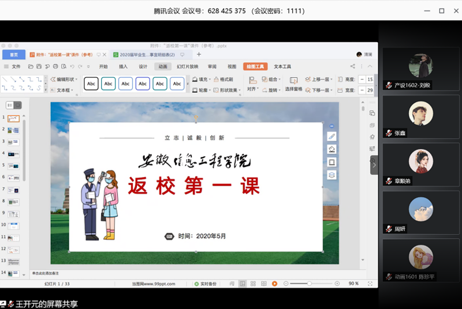This screenshot has height=309, width=462.
Task: Start slideshow with the orange play button
Action: coord(275,284)
